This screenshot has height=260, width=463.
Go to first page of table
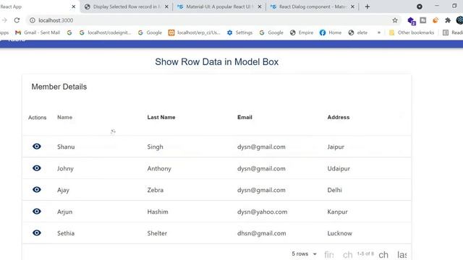(329, 254)
